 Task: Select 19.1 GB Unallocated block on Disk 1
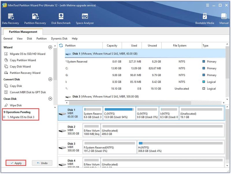pyautogui.click(x=202, y=113)
